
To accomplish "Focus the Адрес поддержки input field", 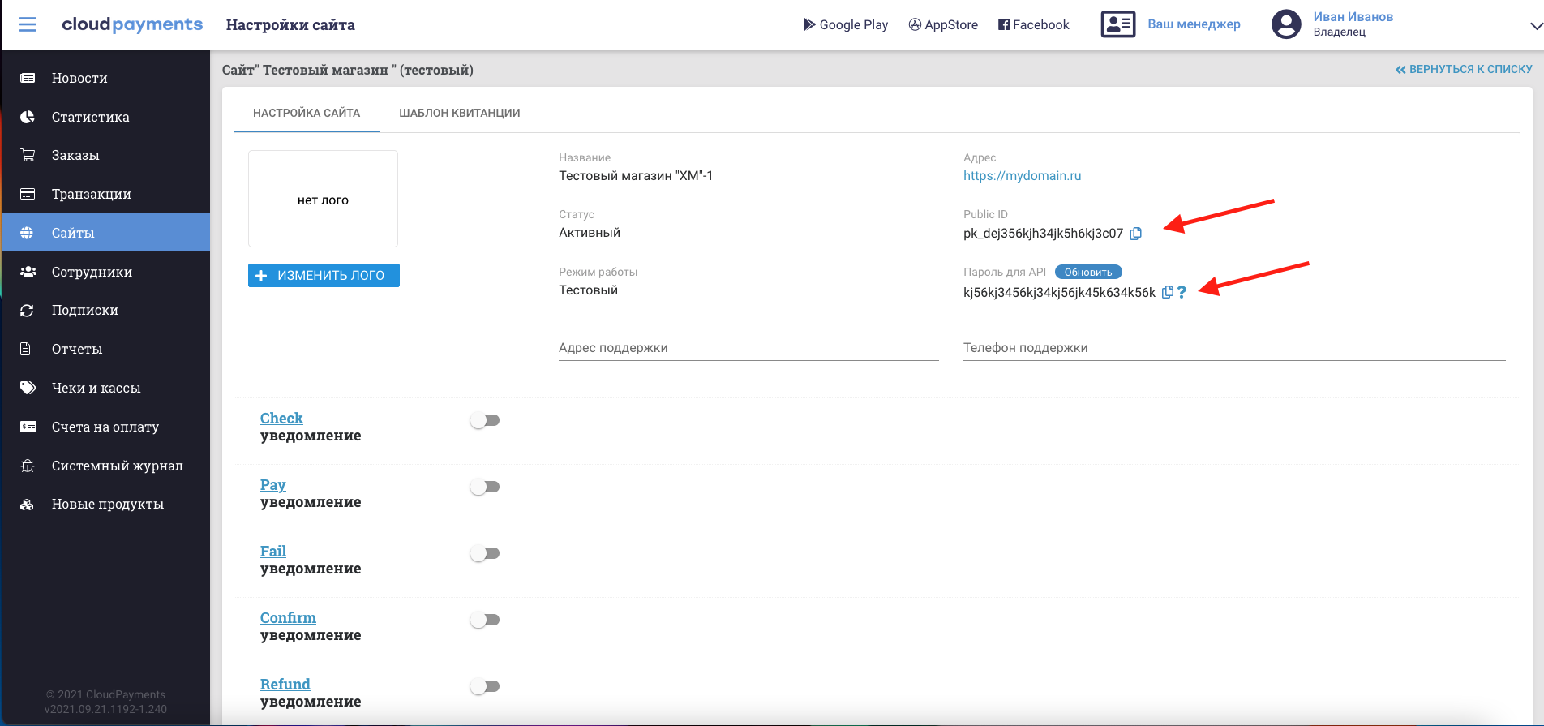I will coord(748,348).
